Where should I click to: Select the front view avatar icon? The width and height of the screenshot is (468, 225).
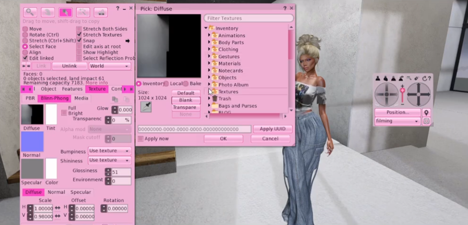point(378,78)
